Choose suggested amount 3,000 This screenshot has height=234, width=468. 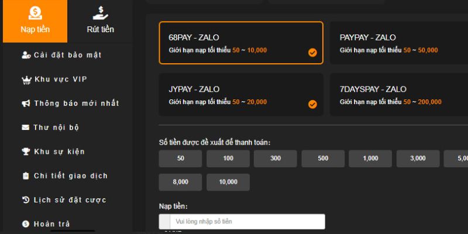tap(418, 159)
